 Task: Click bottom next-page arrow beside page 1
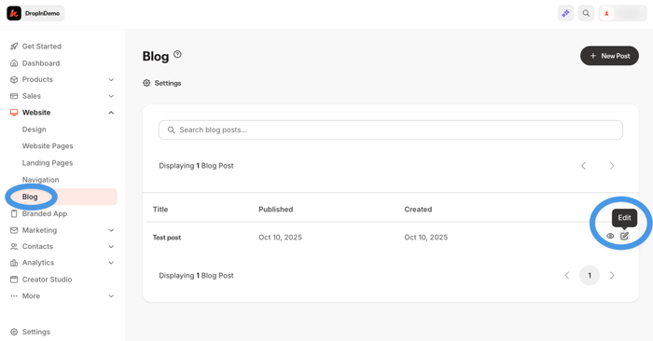pos(612,275)
